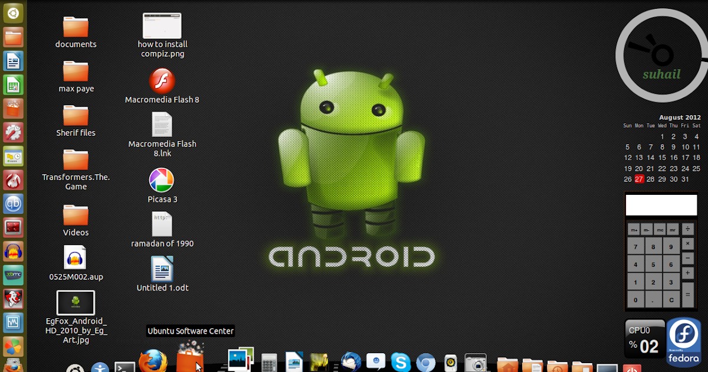Open the Transformers.The.Game folder
Screen dimensions: 708x372
click(76, 170)
